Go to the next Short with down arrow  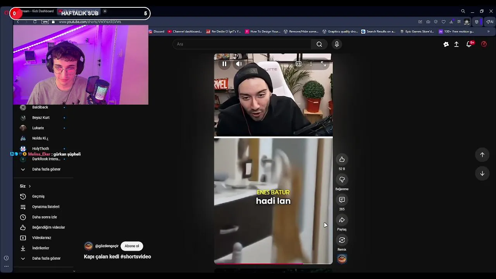tap(482, 174)
